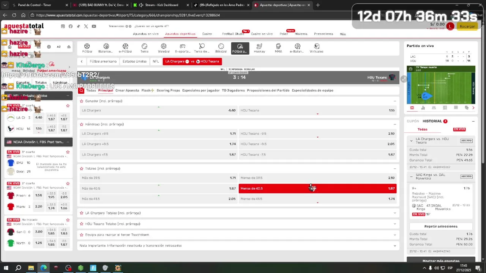Open statistics chart icon under live field
Image resolution: width=486 pixels, height=273 pixels.
click(x=423, y=108)
